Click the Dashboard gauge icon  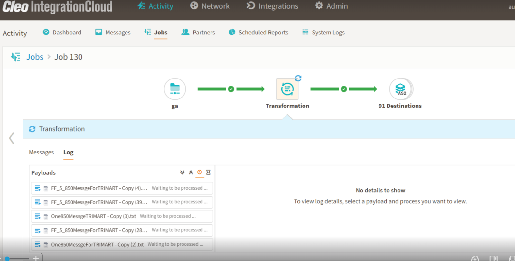(x=46, y=32)
